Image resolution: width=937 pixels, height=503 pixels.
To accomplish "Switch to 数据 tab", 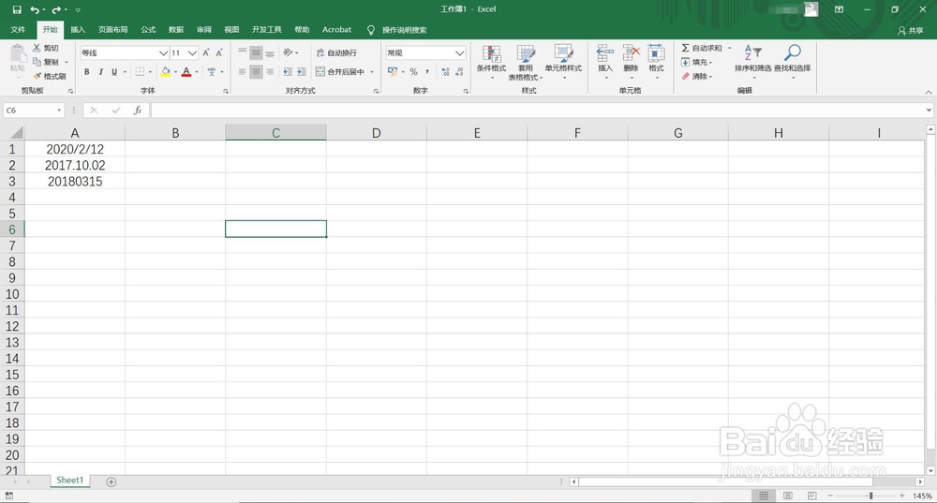I will pos(176,30).
